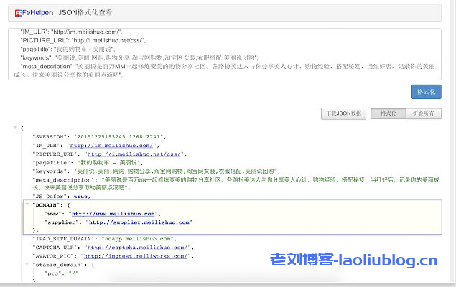Collapse the static_domain object node

tap(27, 265)
